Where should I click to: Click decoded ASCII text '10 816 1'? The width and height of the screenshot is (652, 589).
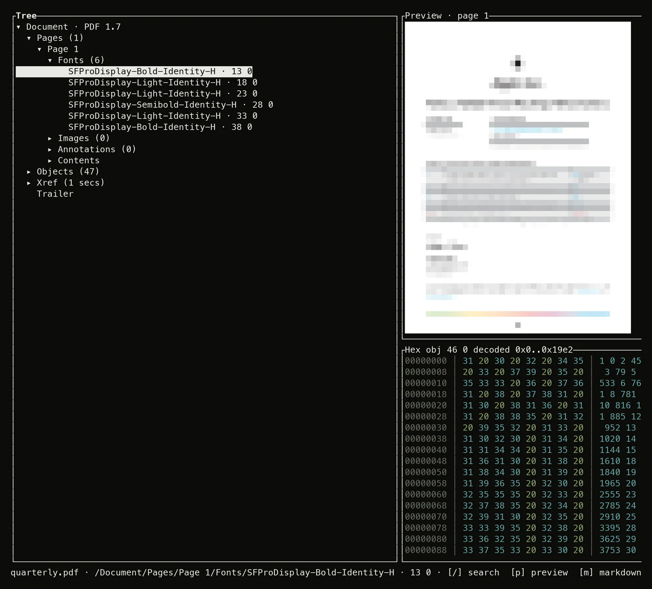pyautogui.click(x=620, y=406)
